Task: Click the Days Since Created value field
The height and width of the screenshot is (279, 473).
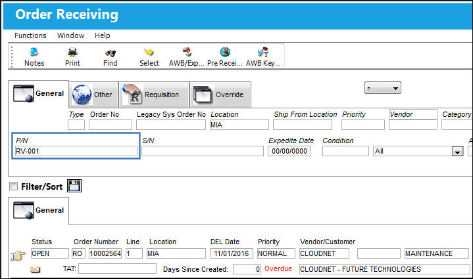Action: (247, 269)
